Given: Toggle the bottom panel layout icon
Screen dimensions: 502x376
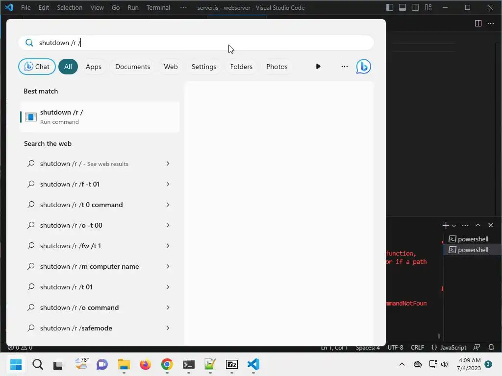Looking at the screenshot, I should point(402,7).
